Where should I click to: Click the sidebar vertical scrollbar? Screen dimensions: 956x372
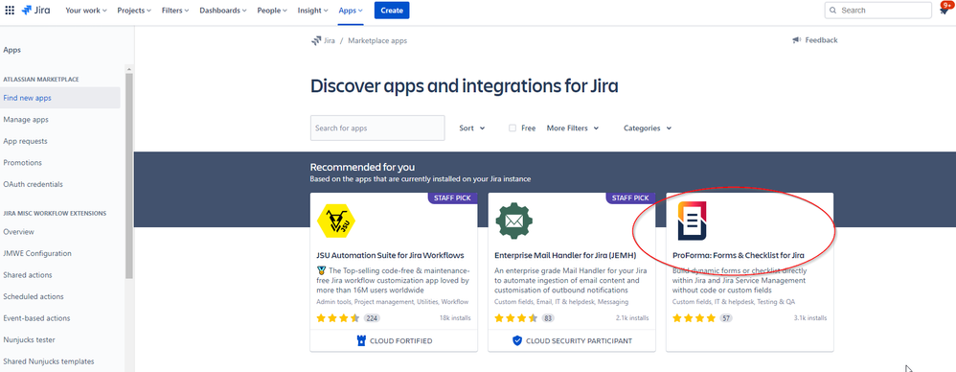(x=128, y=176)
